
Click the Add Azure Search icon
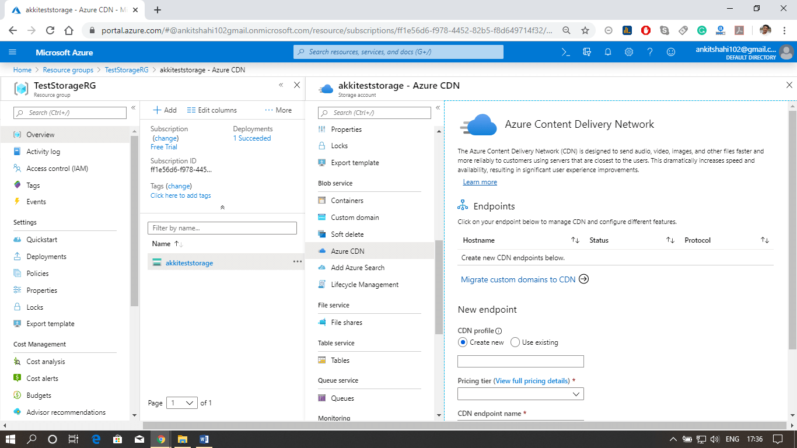[x=321, y=268]
